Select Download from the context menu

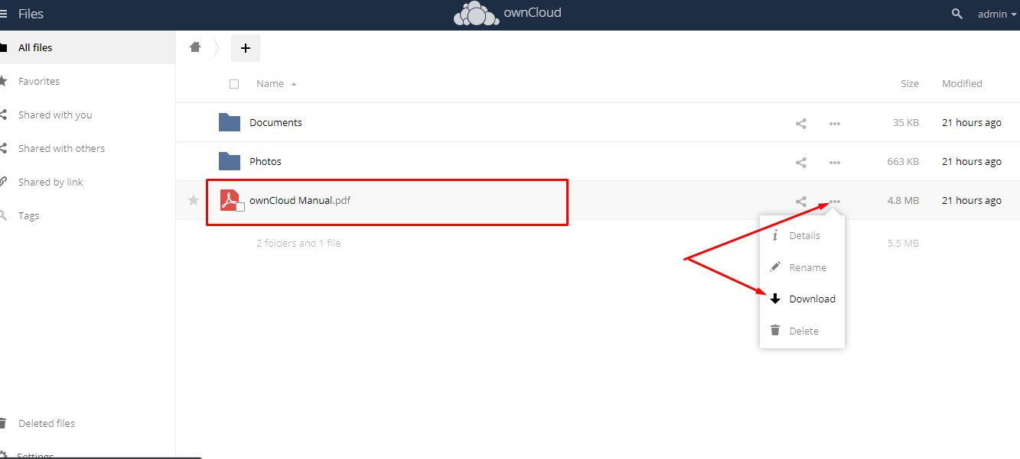(x=811, y=299)
